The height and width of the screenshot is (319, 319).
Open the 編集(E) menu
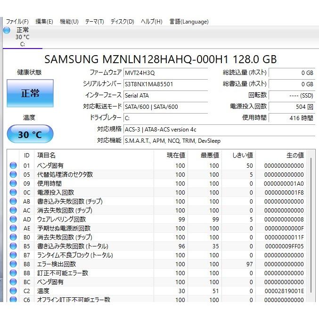pos(44,22)
